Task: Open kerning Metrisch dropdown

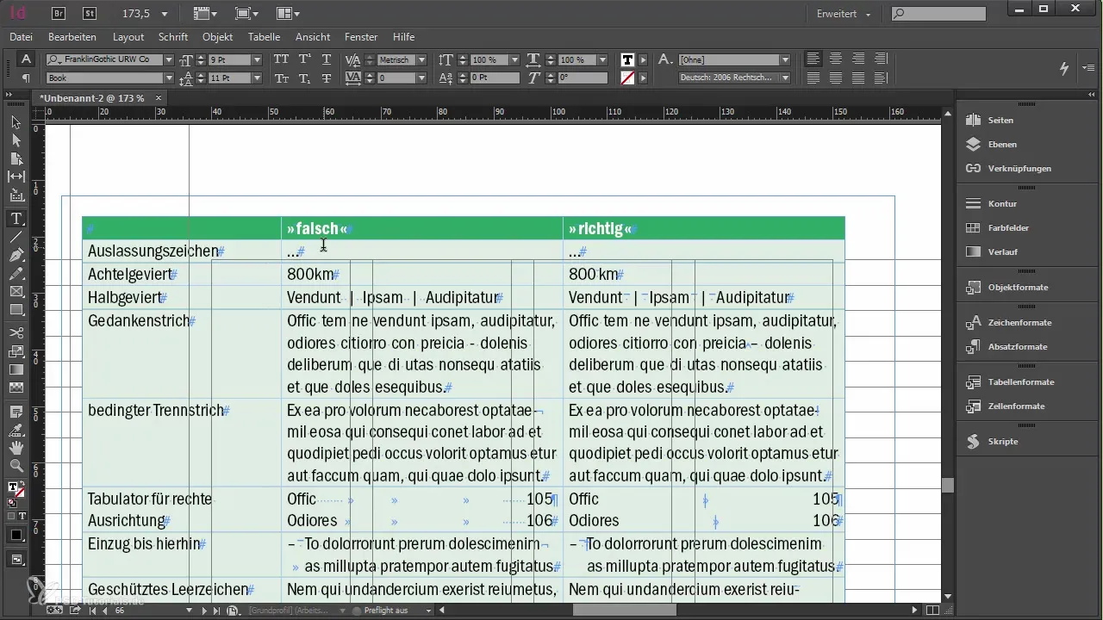Action: click(422, 60)
